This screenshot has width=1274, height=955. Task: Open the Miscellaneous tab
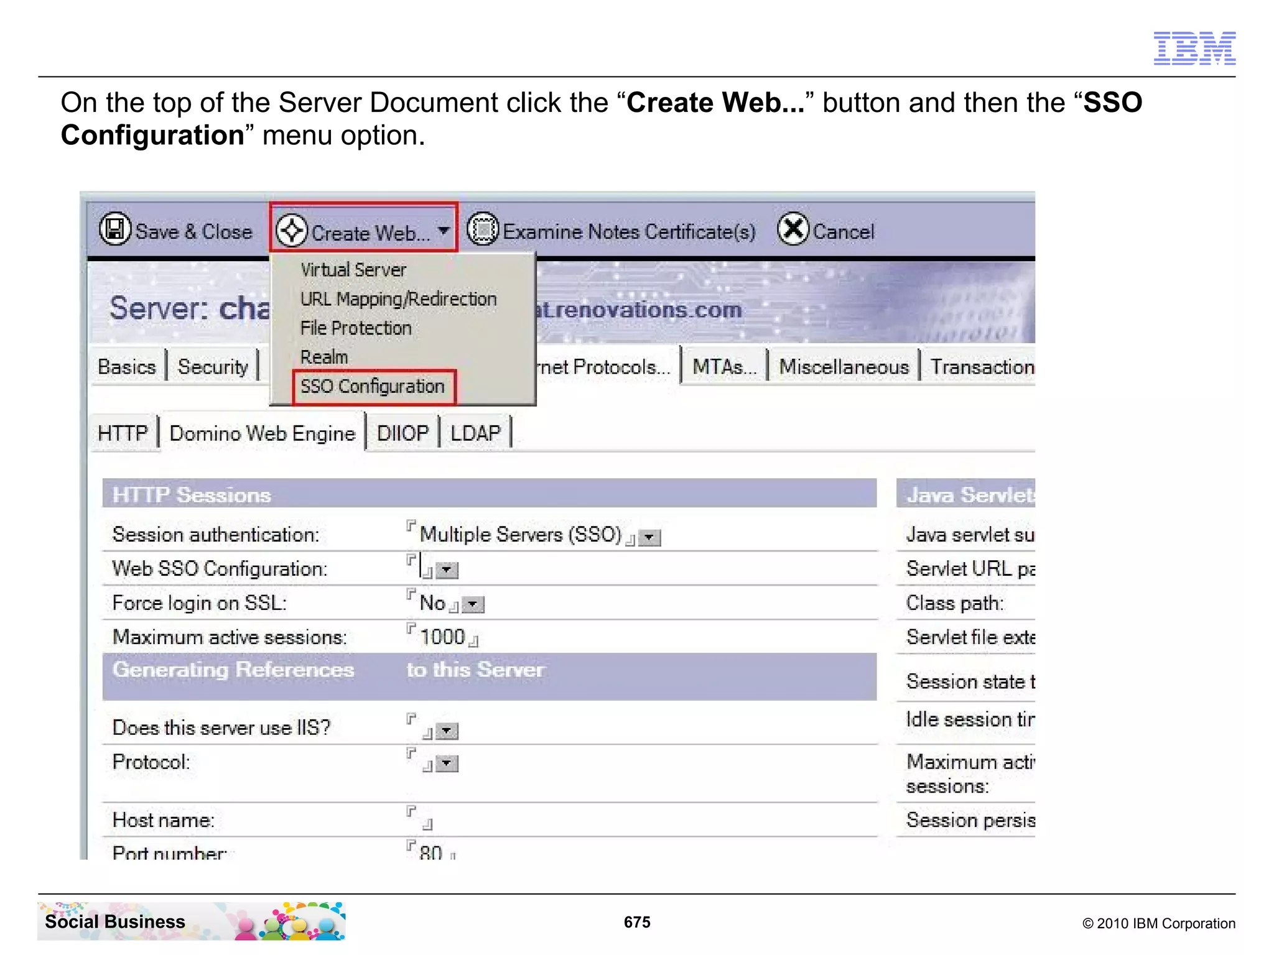click(x=844, y=367)
